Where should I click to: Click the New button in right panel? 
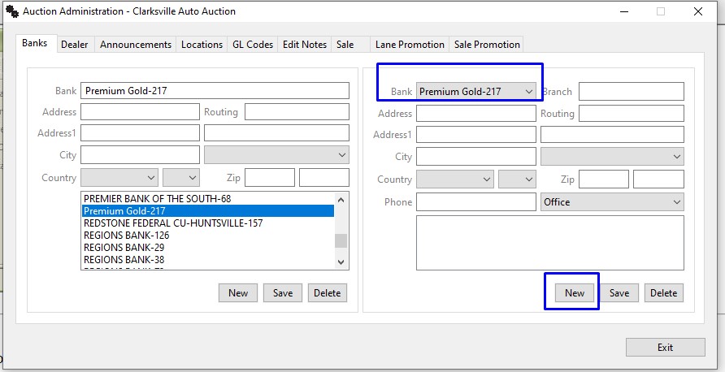click(x=575, y=293)
